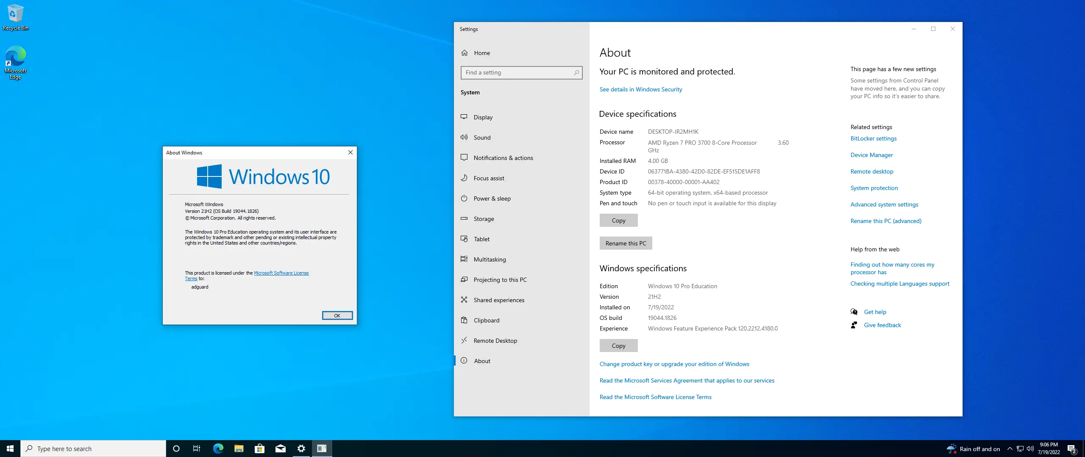The image size is (1085, 457).
Task: Click the Find a setting search box
Action: pos(521,72)
